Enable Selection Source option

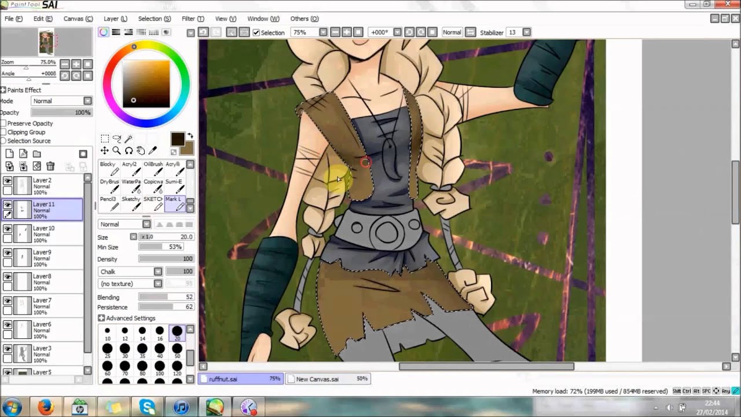(x=3, y=141)
